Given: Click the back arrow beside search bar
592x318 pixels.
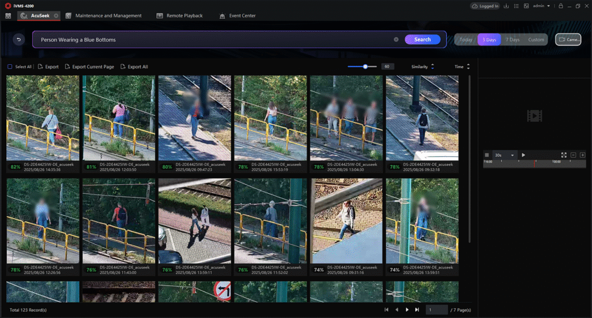Looking at the screenshot, I should pos(19,39).
